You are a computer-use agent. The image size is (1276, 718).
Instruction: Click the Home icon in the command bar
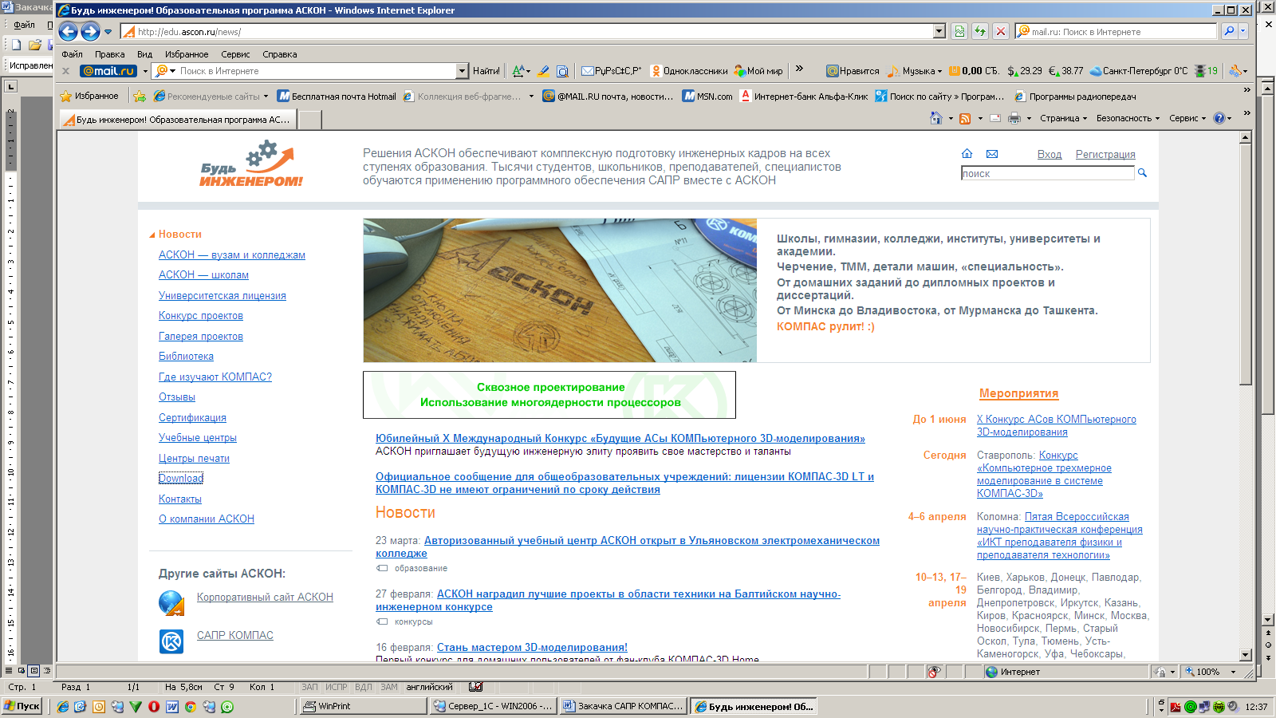point(936,118)
